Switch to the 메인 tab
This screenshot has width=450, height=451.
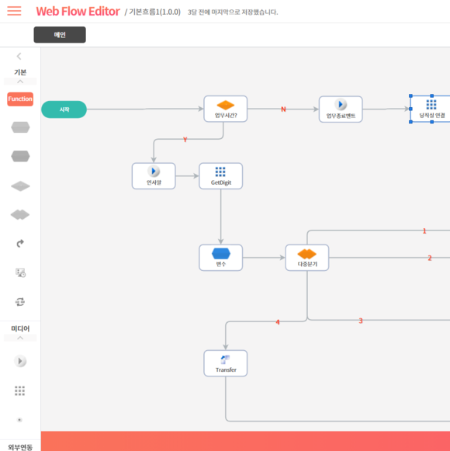coord(60,35)
